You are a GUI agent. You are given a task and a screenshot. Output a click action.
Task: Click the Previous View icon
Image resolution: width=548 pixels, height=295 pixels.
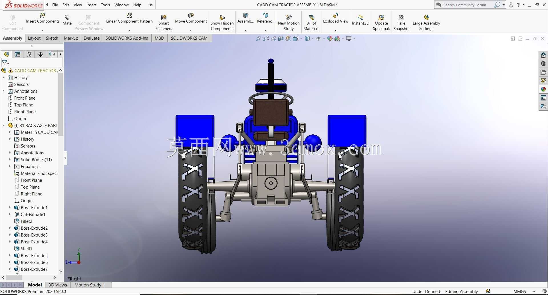coord(273,39)
